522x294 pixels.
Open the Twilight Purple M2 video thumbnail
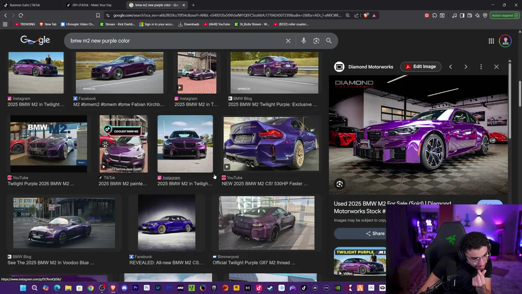click(x=360, y=262)
